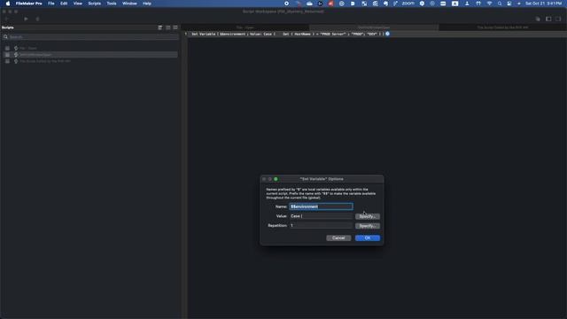This screenshot has height=319, width=567.
Task: Switch to the rightmost script tab
Action: 502,27
